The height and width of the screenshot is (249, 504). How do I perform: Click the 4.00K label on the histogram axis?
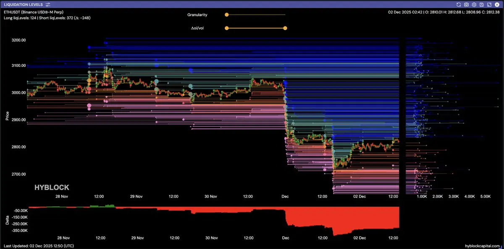click(x=469, y=196)
